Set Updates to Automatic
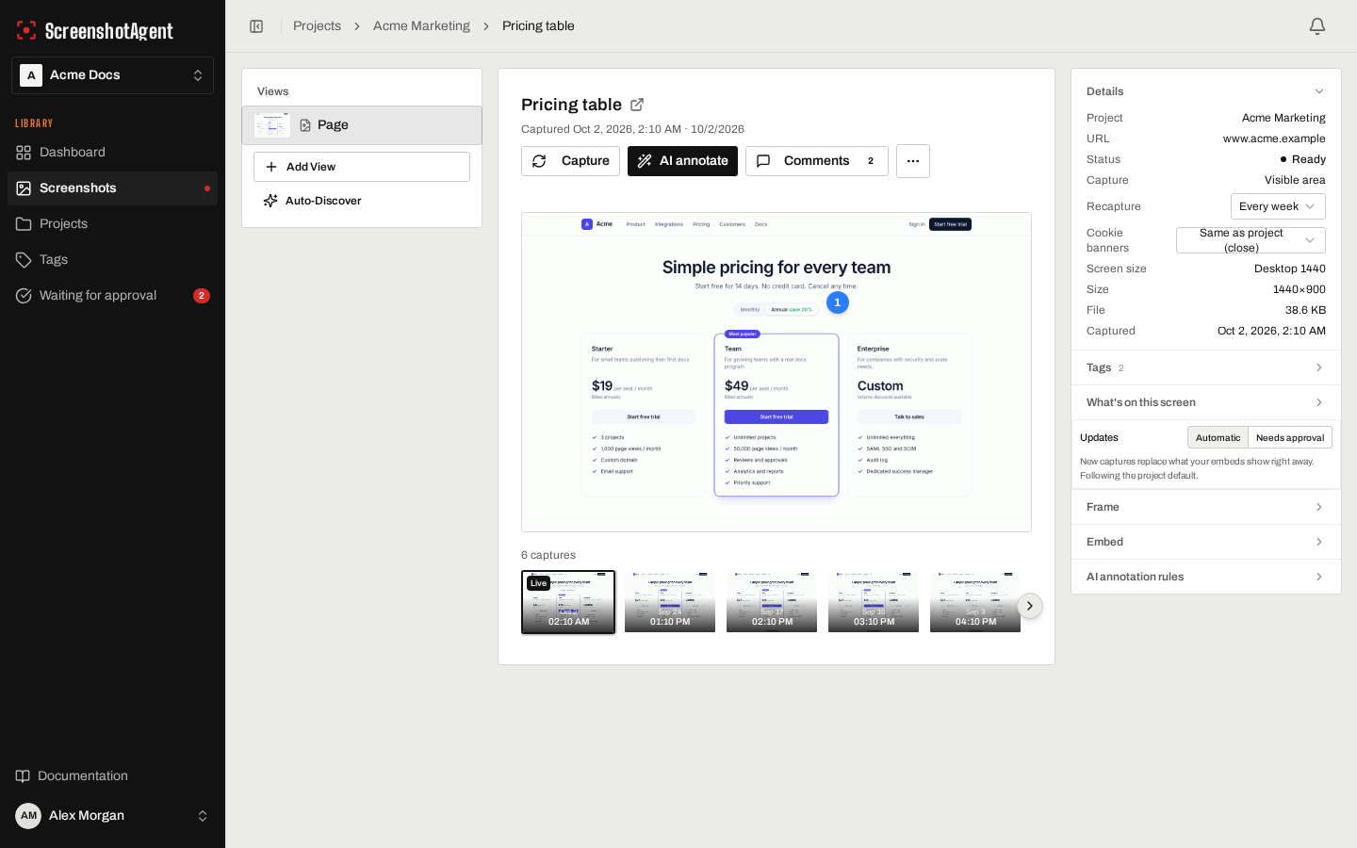The image size is (1357, 848). coord(1218,437)
